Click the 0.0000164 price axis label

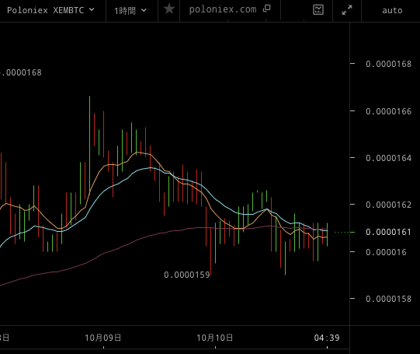388,158
